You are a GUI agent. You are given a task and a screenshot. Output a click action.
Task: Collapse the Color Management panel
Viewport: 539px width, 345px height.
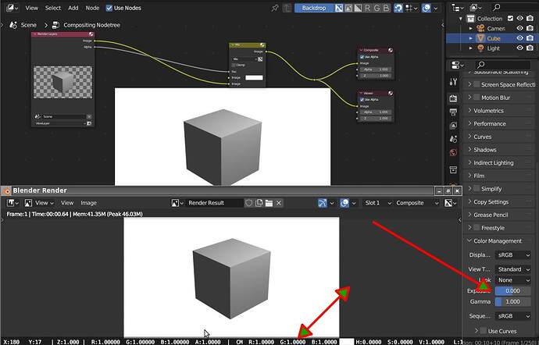pyautogui.click(x=499, y=241)
